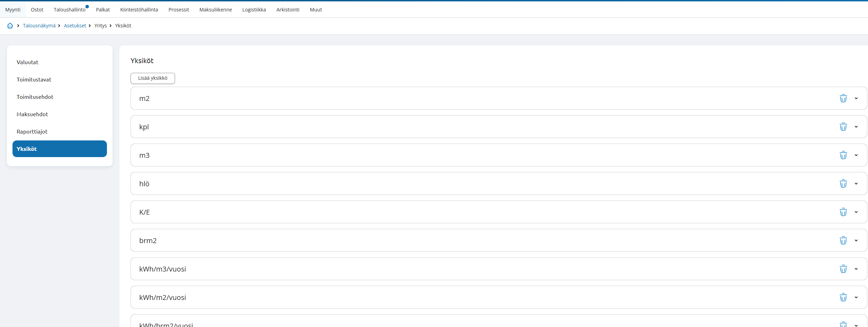Open the Logistiikka menu

click(x=254, y=10)
